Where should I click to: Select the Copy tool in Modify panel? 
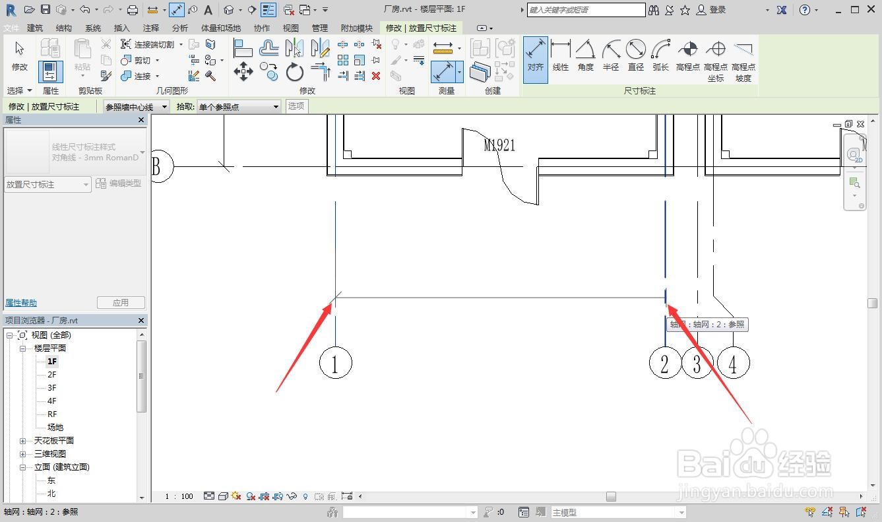[268, 71]
